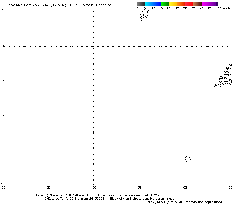Click the "15" color scale label
This screenshot has width=232, height=204.
click(161, 8)
